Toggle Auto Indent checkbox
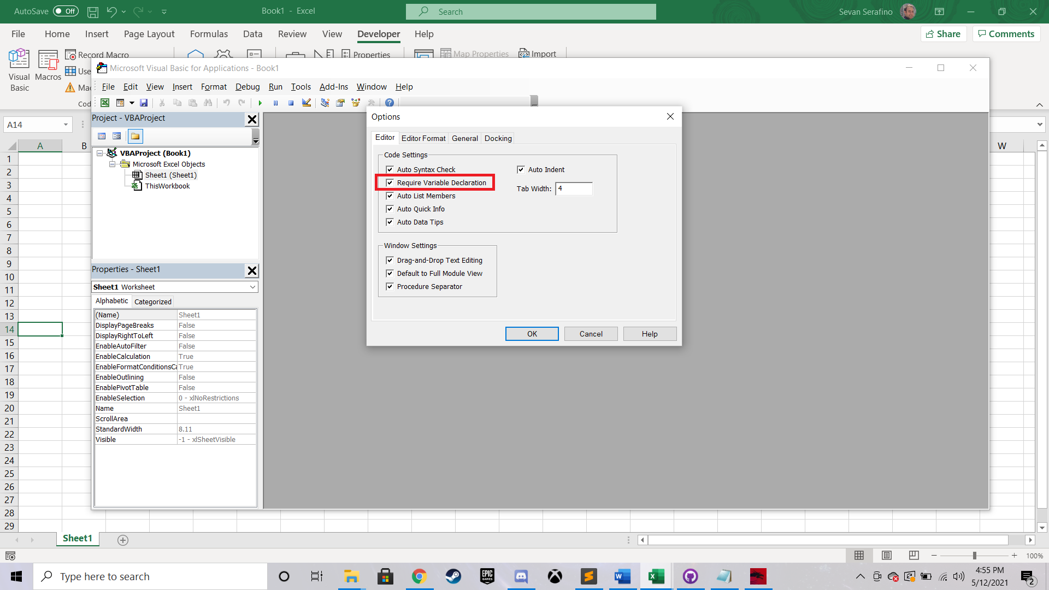 coord(521,169)
